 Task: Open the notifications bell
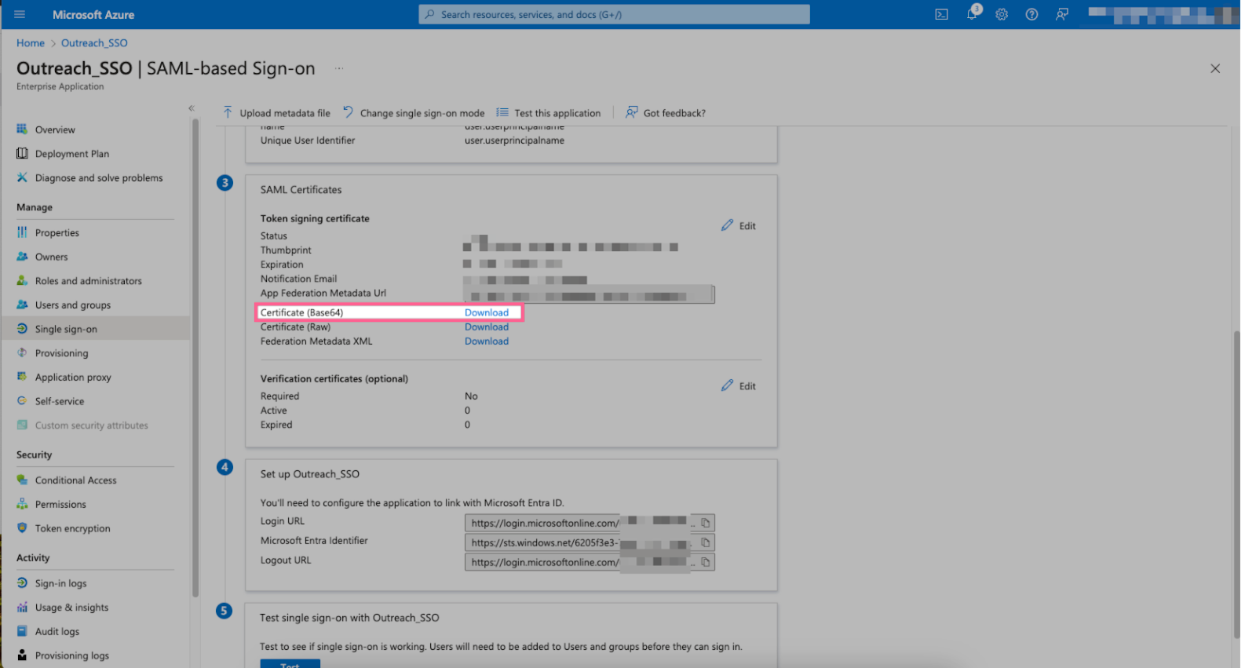[x=973, y=13]
